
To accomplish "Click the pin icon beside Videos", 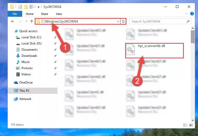I will (55, 74).
